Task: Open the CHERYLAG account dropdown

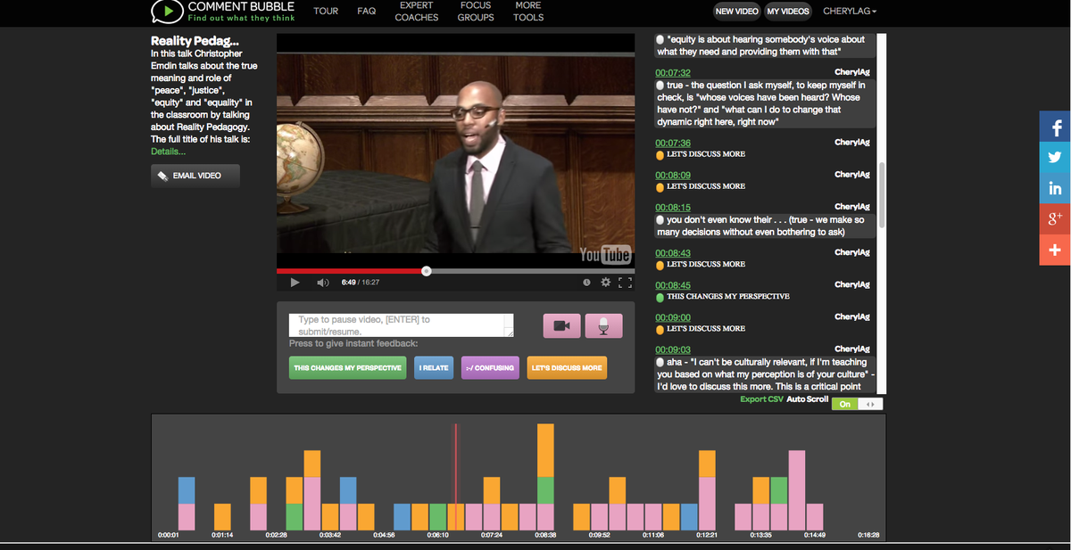Action: pos(850,11)
